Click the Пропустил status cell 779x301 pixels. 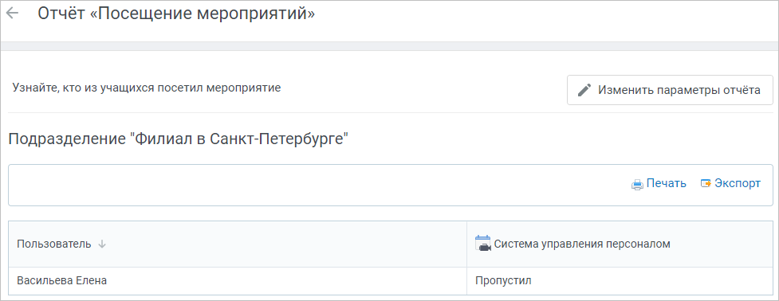pos(503,280)
